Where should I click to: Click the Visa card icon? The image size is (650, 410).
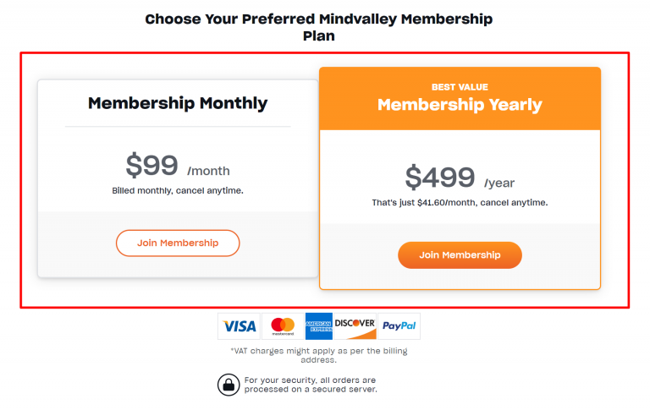(240, 326)
